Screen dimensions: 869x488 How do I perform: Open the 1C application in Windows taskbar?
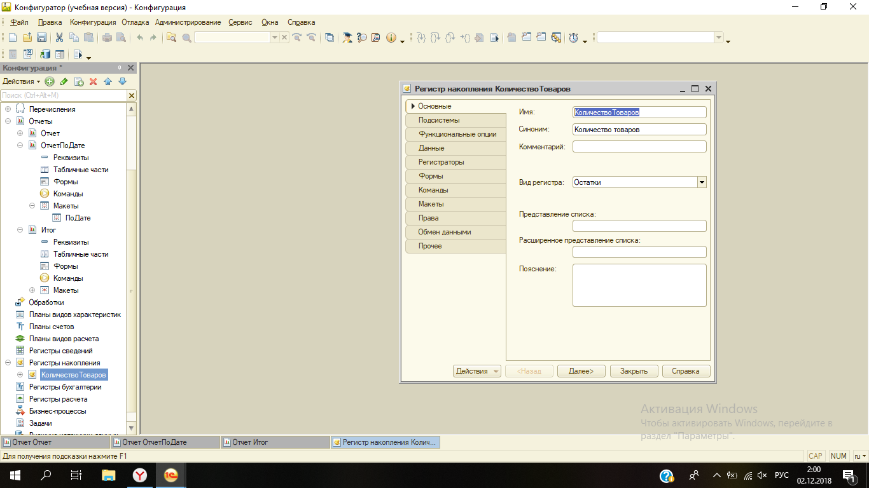(x=171, y=475)
